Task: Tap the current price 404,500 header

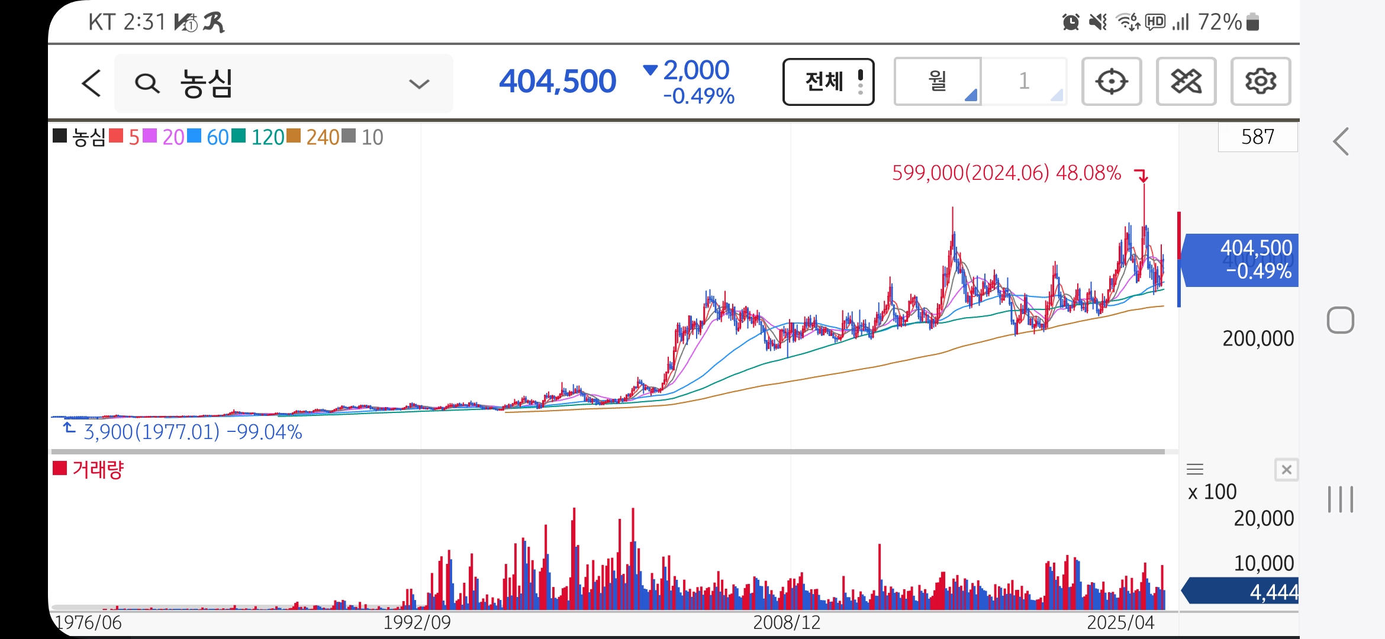Action: click(x=557, y=82)
